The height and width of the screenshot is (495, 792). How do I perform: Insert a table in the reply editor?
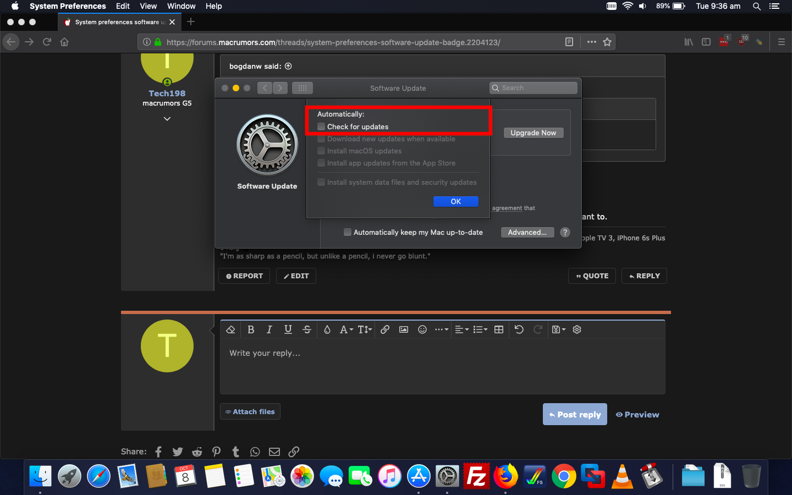tap(499, 329)
